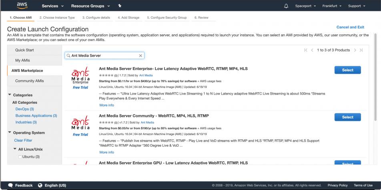
Task: Click All Categories heading
Action: point(25,102)
